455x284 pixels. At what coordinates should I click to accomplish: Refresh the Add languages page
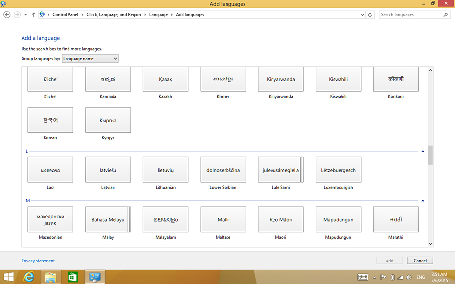(x=370, y=15)
